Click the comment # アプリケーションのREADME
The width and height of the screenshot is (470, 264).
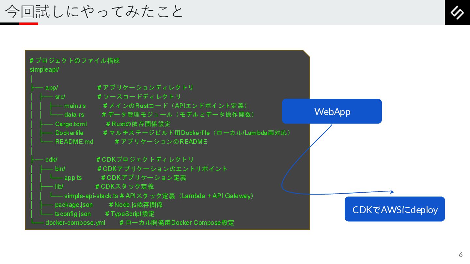161,142
